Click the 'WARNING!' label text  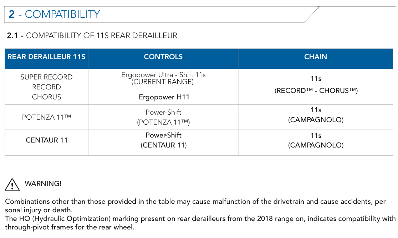[x=43, y=183]
